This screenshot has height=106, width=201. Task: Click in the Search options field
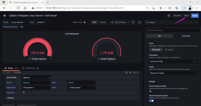tap(173, 30)
